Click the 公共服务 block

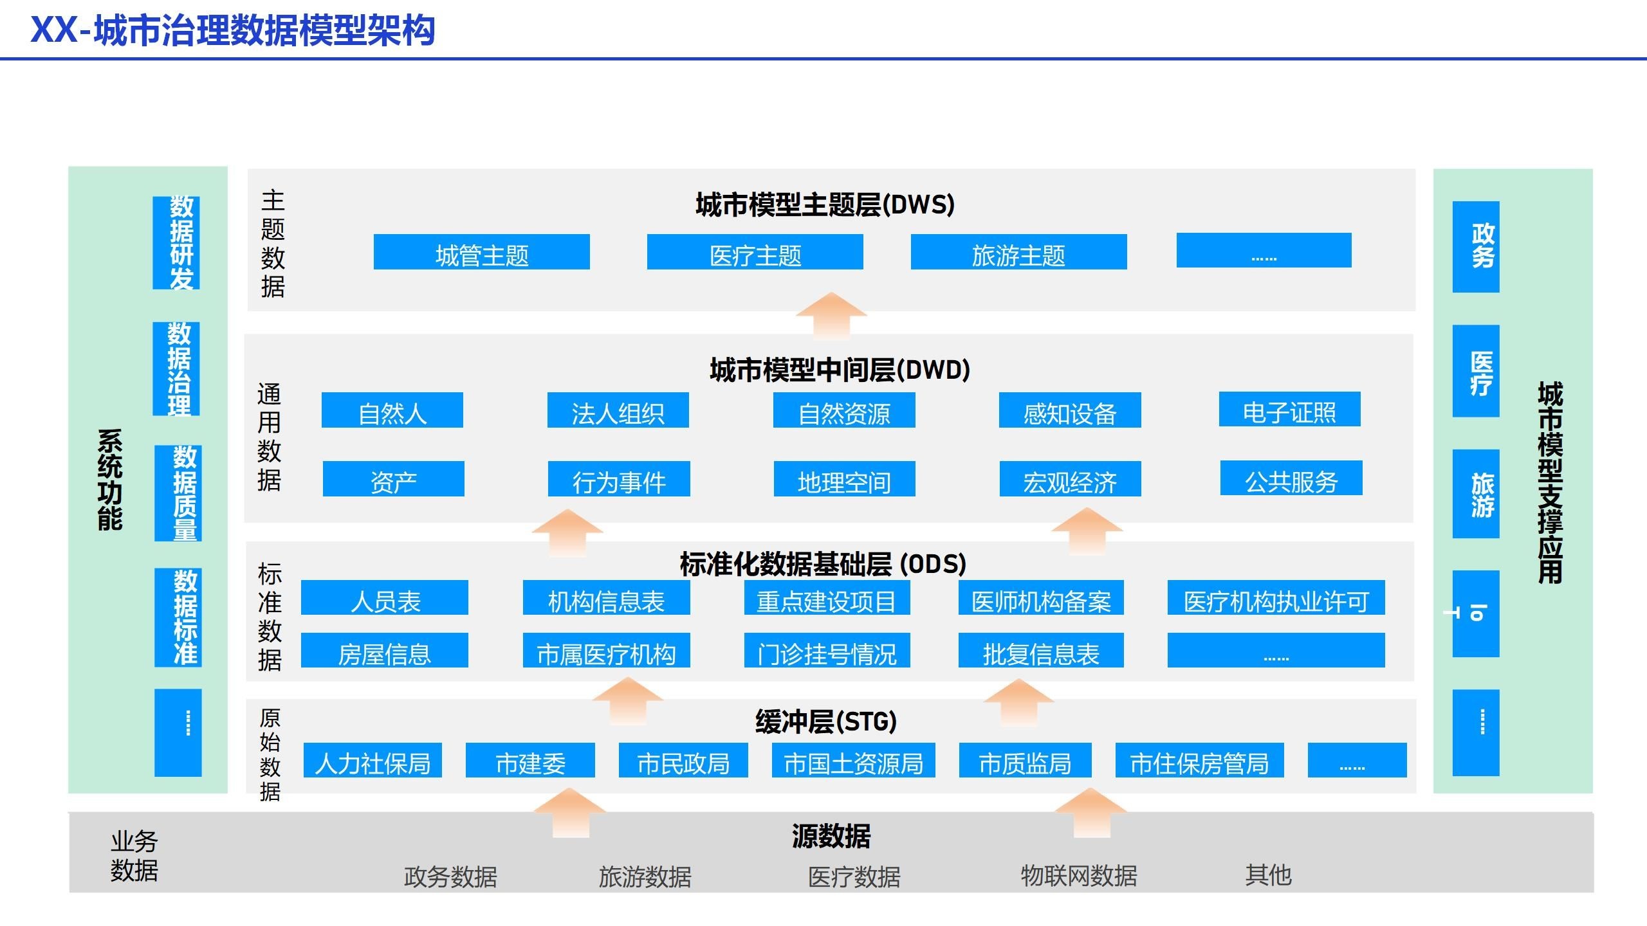(x=1291, y=478)
